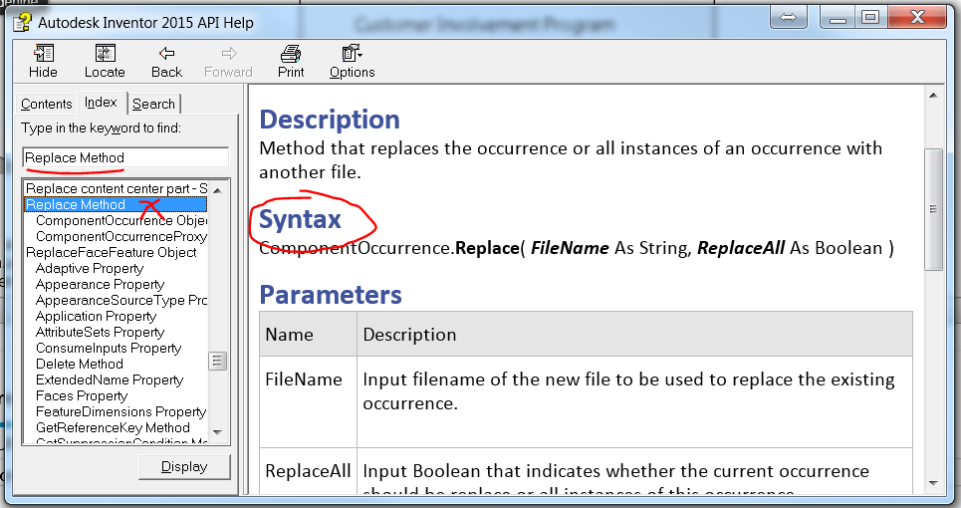Maximize the help window
961x508 pixels.
coord(869,18)
